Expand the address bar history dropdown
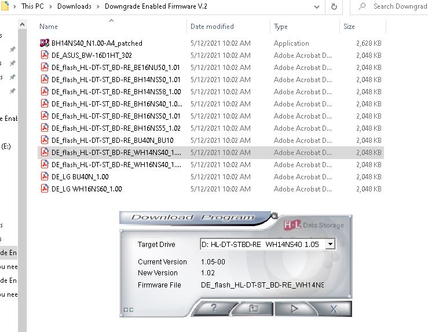 pos(317,7)
